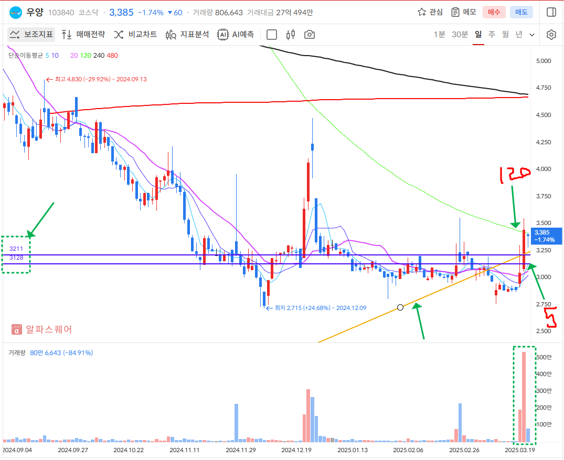Click current price 3,385 in header
Screen dimensions: 564x460
[121, 13]
